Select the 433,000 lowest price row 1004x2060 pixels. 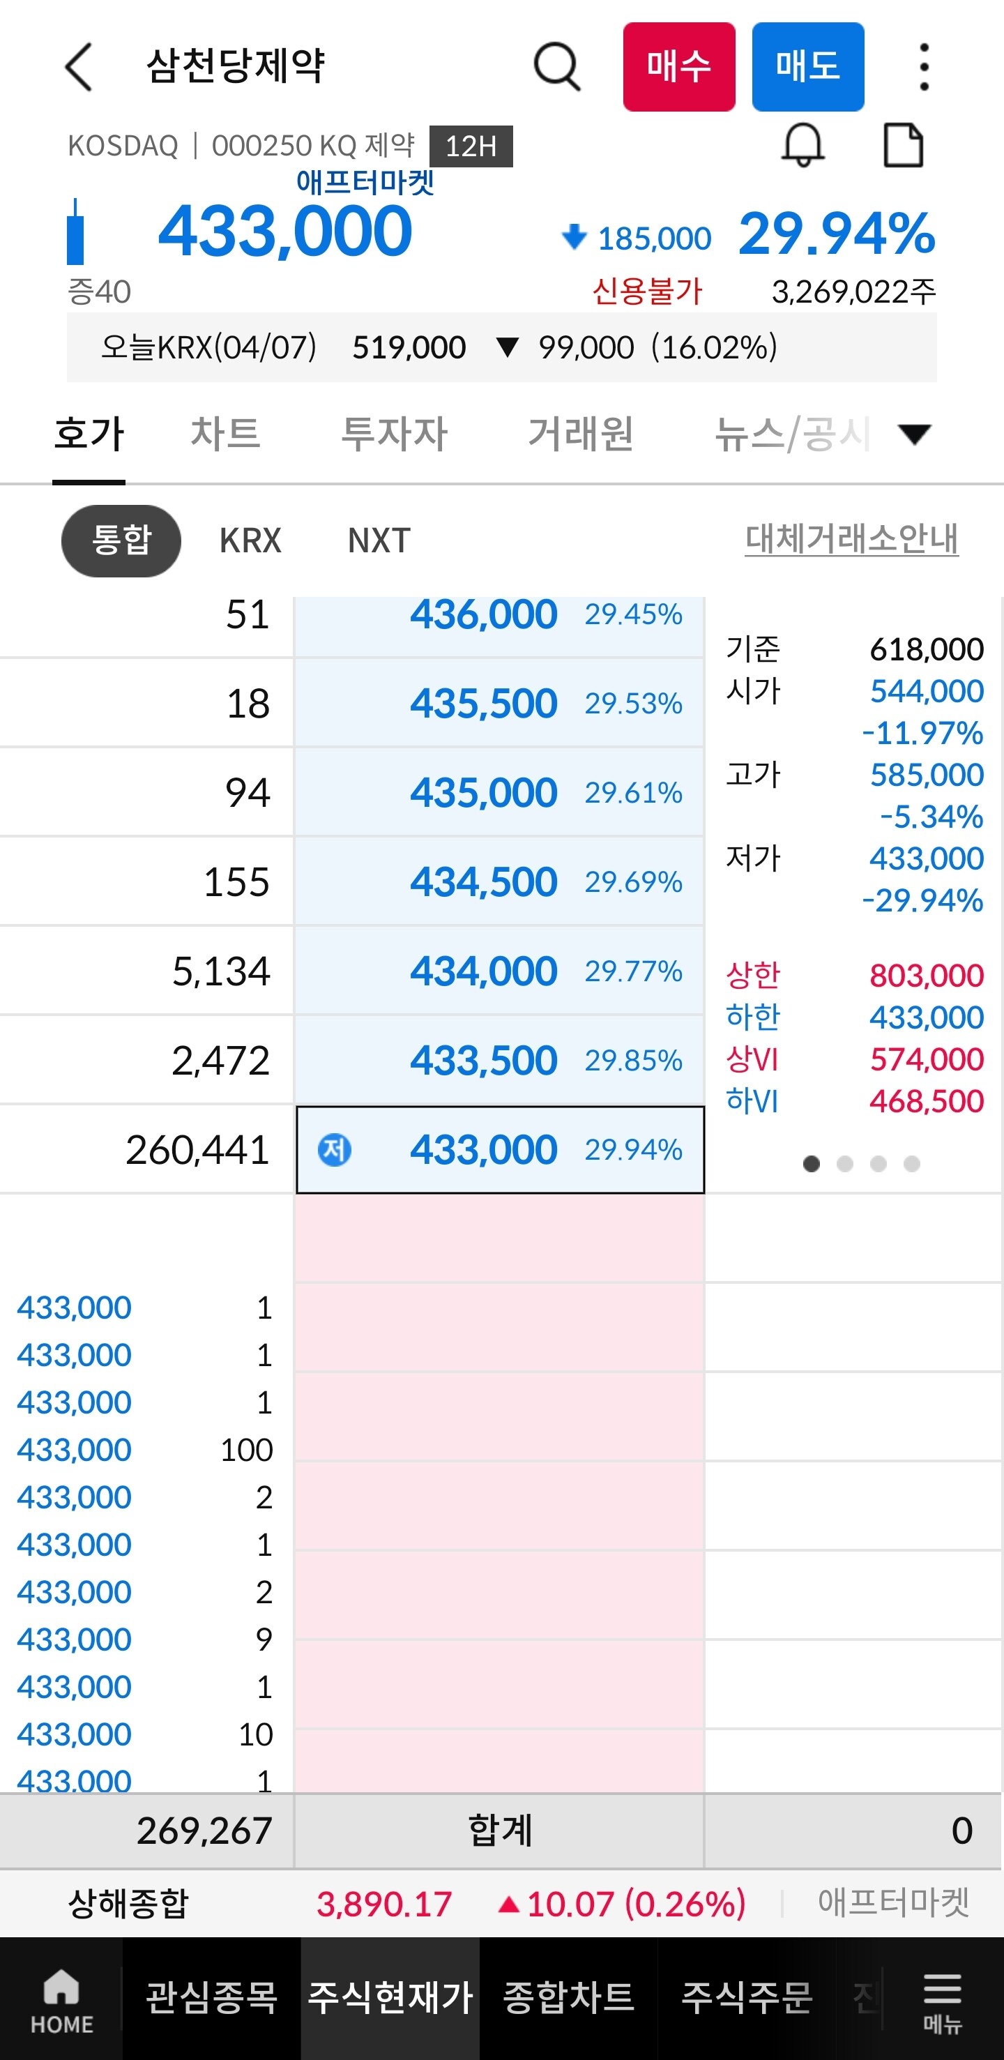point(500,1150)
